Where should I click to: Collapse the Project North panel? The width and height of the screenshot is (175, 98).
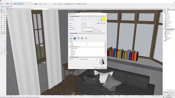click(x=70, y=57)
